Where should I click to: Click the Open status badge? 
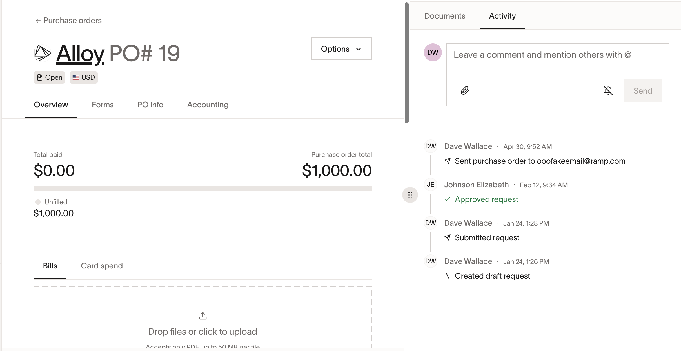49,77
